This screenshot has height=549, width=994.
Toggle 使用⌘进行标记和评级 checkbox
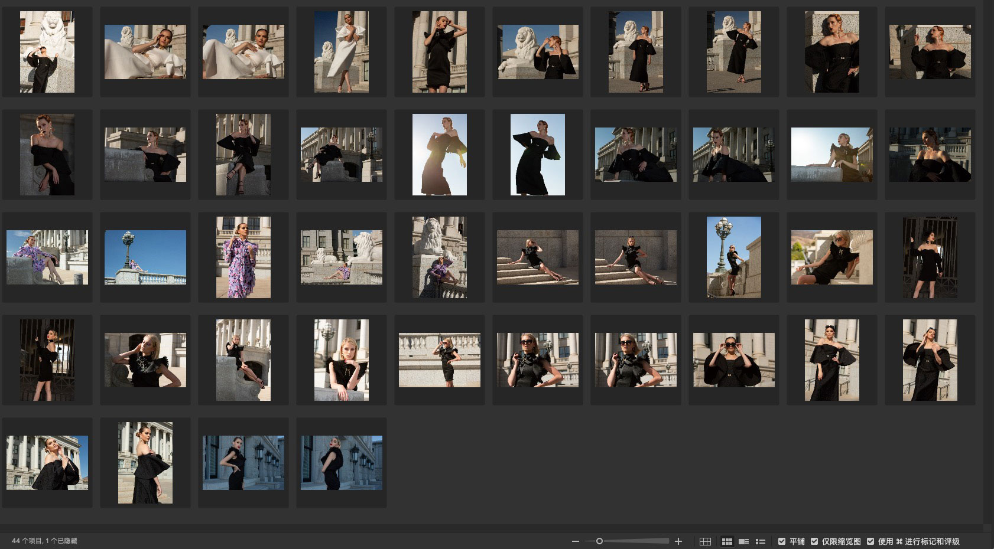pos(870,541)
